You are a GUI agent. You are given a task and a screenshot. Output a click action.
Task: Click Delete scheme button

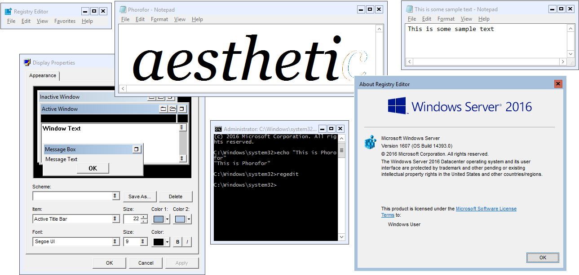pos(176,196)
